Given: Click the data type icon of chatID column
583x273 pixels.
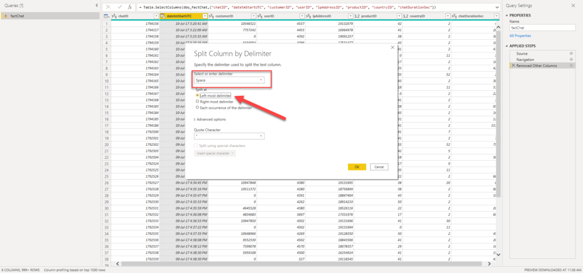Looking at the screenshot, I should tap(114, 16).
